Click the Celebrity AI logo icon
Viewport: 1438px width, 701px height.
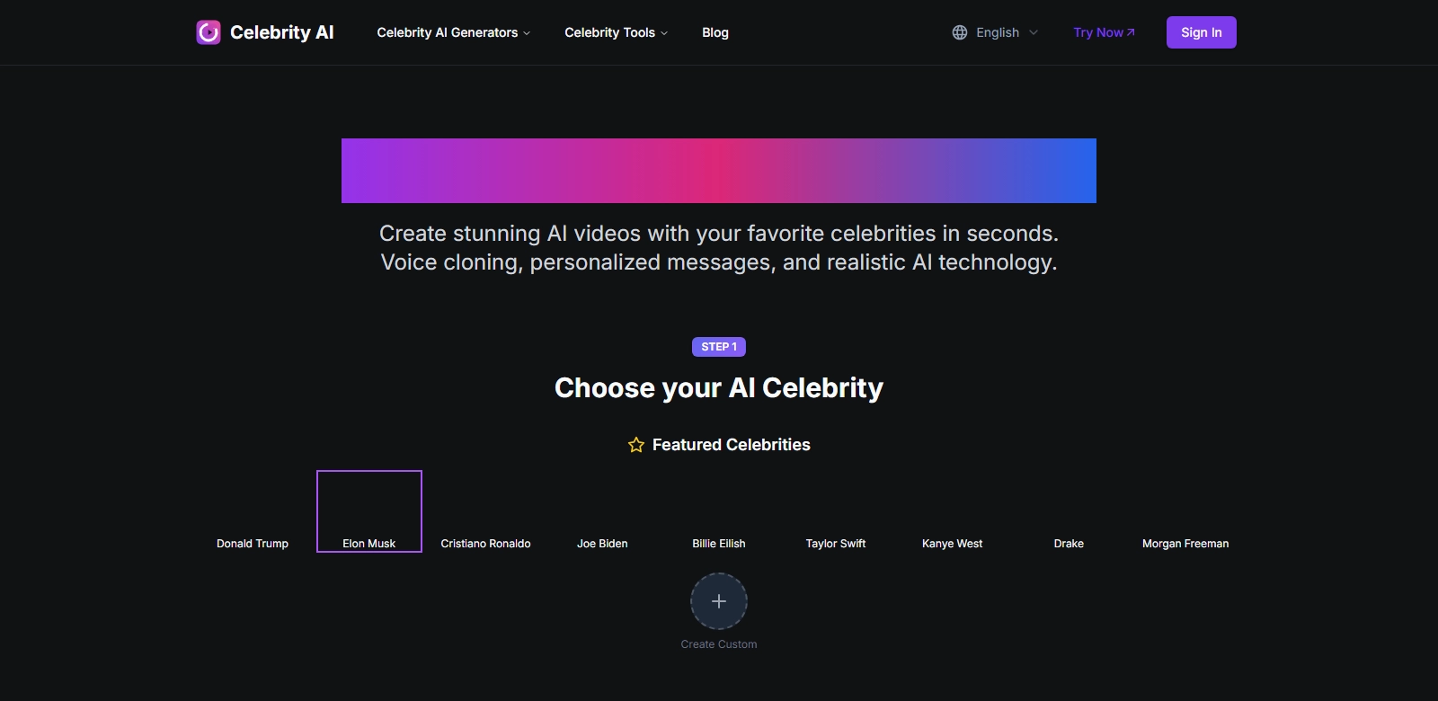click(209, 32)
